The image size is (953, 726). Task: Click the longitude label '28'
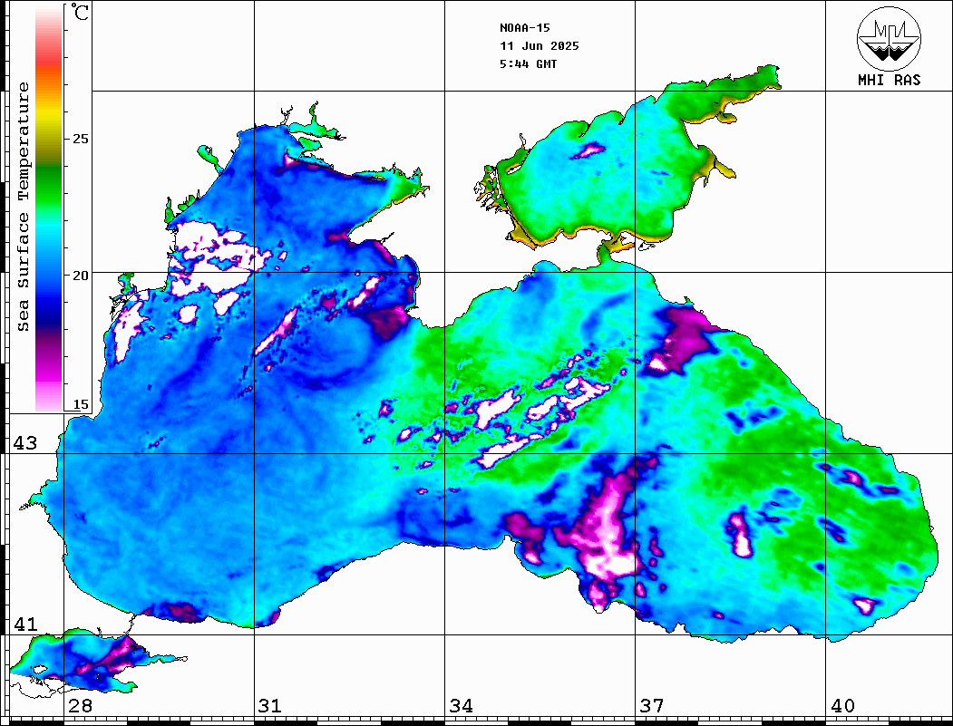tap(80, 705)
